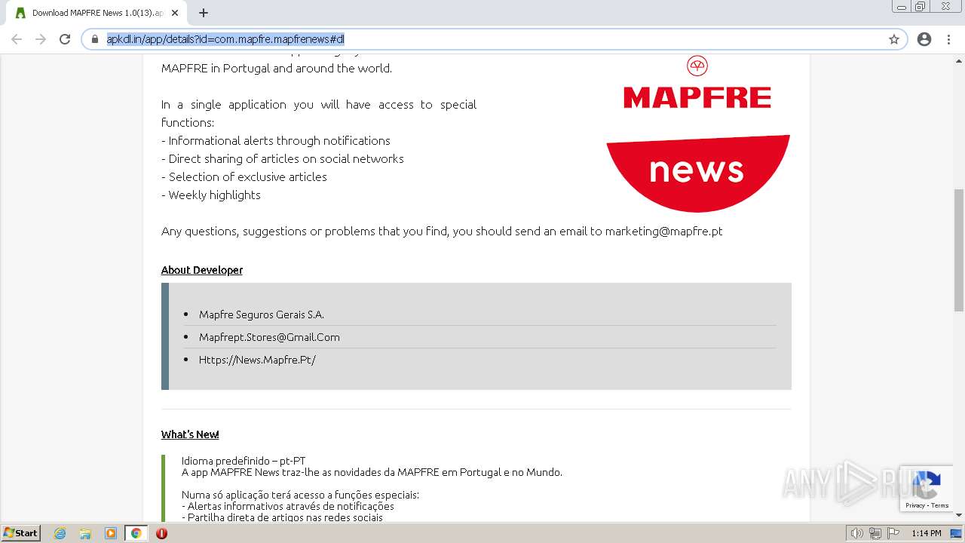Click the Weekly highlights line
The height and width of the screenshot is (543, 965).
pyautogui.click(x=211, y=195)
